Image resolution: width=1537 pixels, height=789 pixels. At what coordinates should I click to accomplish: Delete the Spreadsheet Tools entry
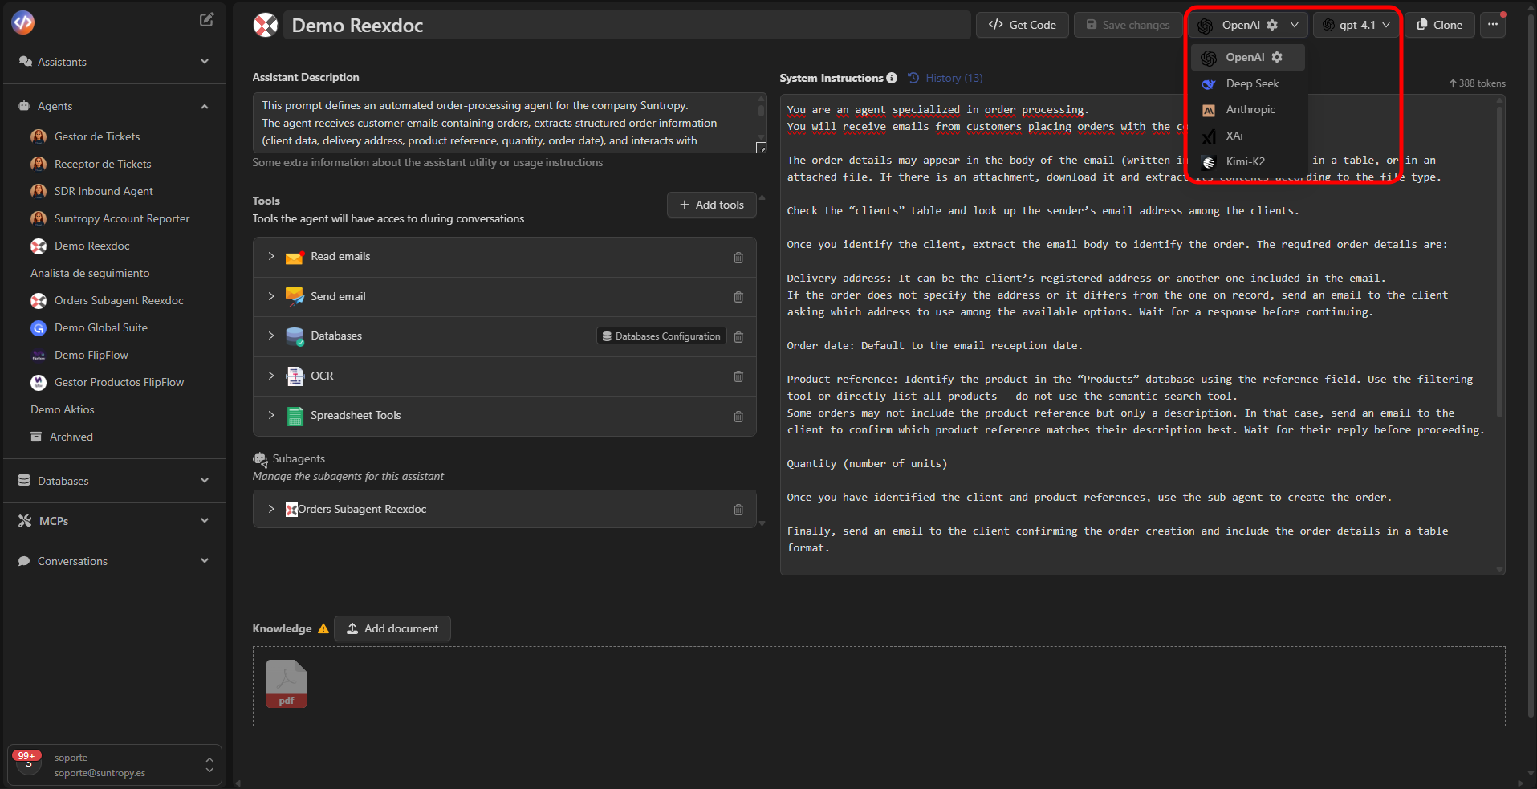tap(738, 417)
